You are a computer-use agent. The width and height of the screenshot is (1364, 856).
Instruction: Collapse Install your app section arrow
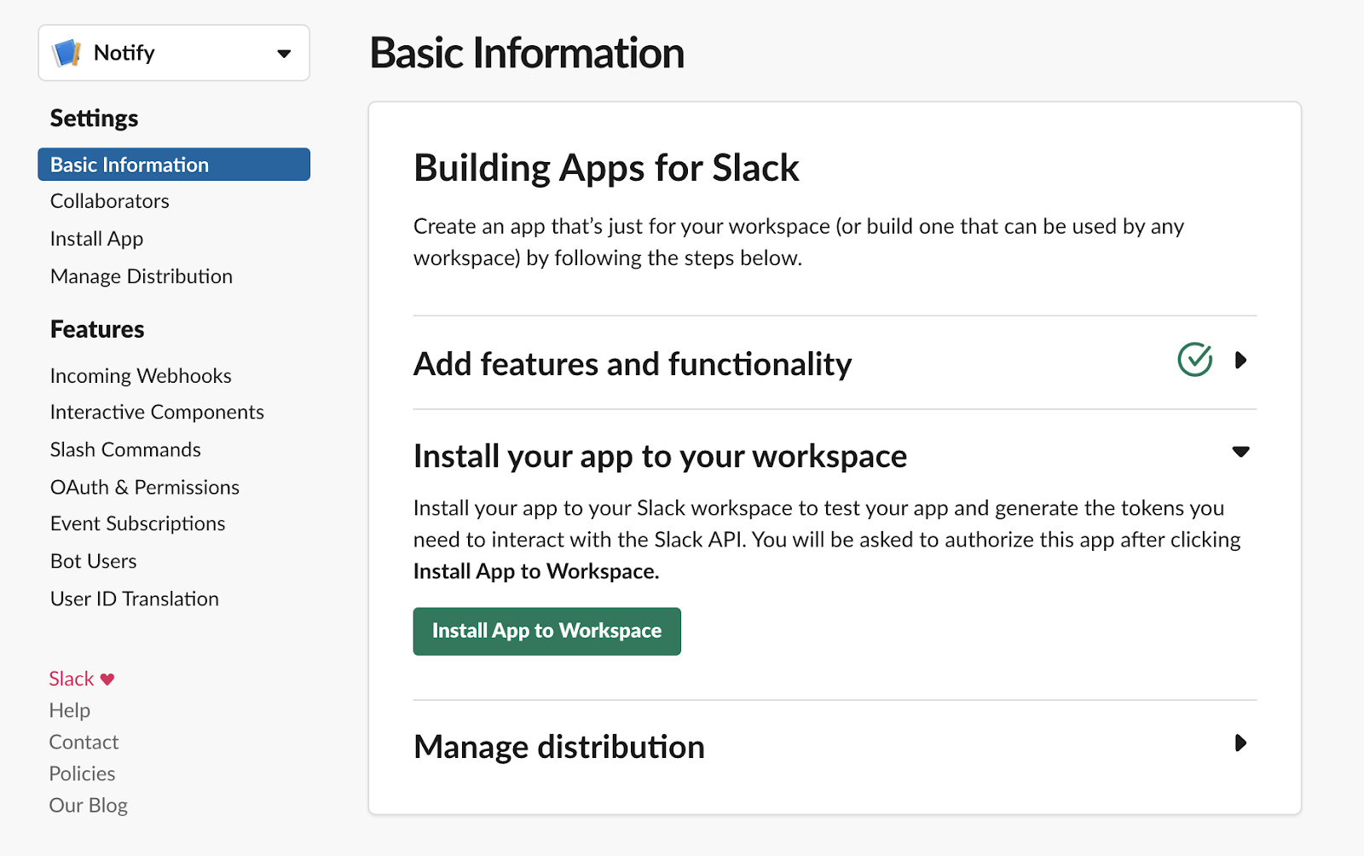(x=1241, y=452)
